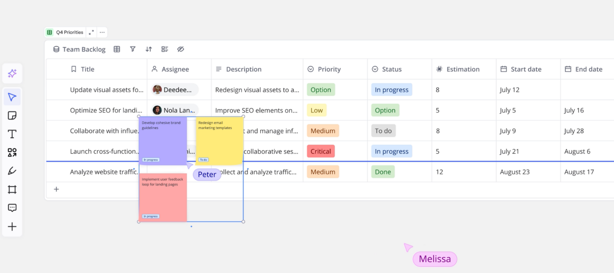Screen dimensions: 614x273
Task: Add a new row with plus button
Action: 56,189
